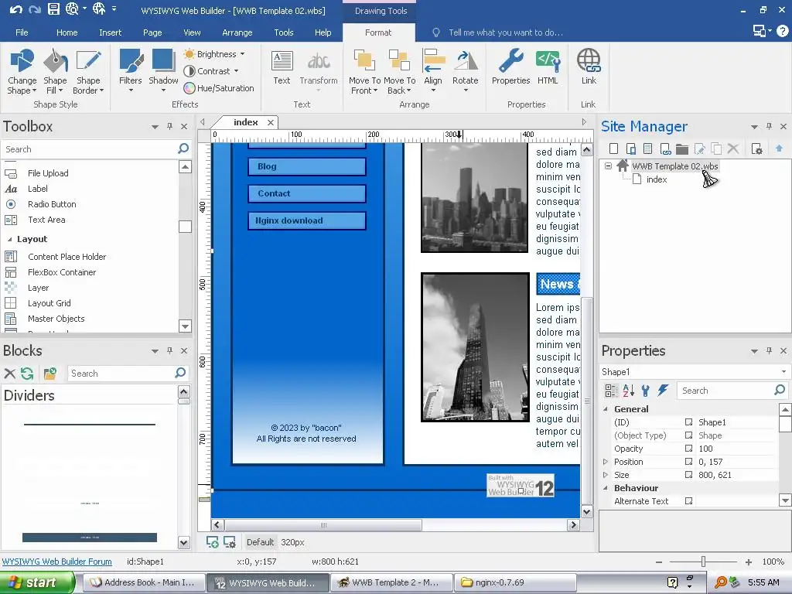
Task: Move page up with blue arrow
Action: [779, 148]
